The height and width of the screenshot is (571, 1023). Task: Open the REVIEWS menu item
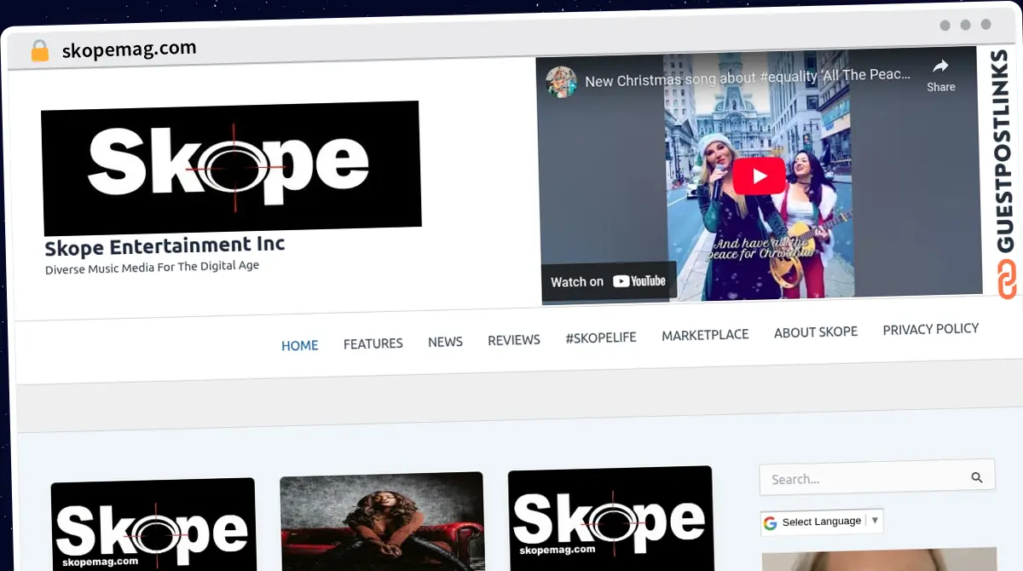point(514,340)
